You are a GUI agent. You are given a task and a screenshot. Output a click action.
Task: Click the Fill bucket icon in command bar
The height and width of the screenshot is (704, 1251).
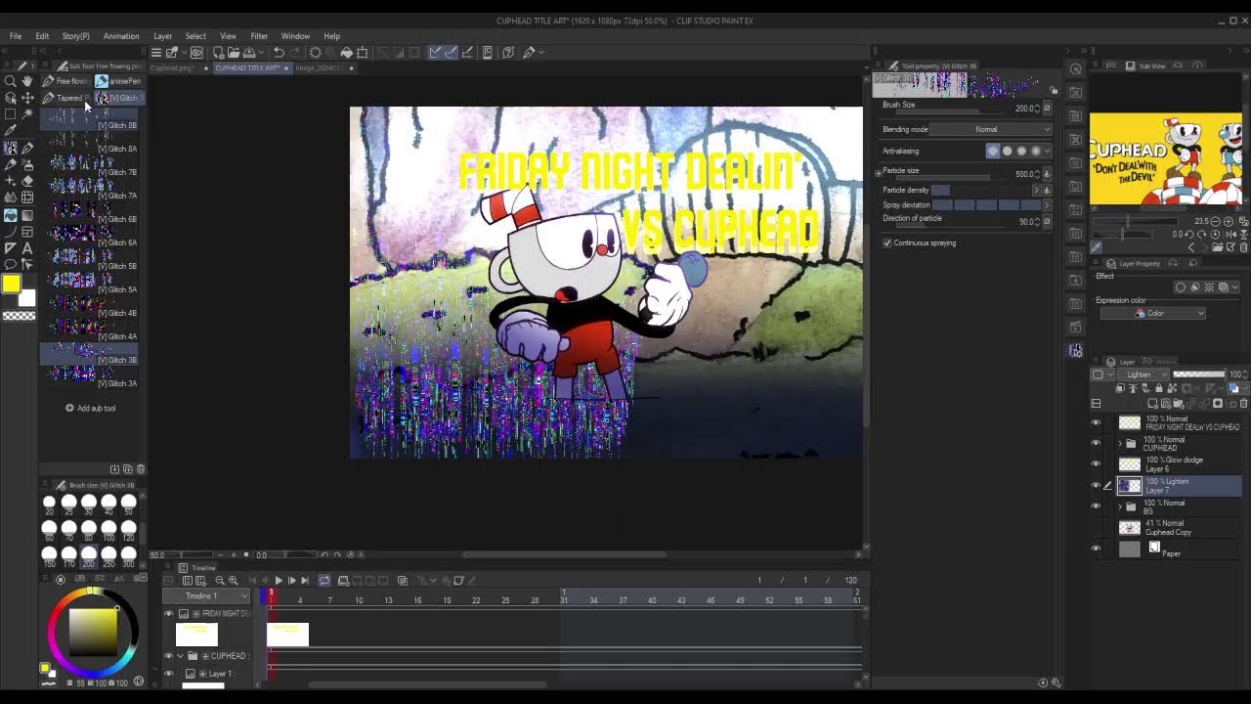tap(346, 53)
